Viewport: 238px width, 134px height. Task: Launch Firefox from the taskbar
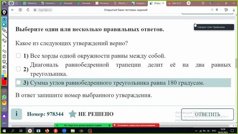pos(47,131)
